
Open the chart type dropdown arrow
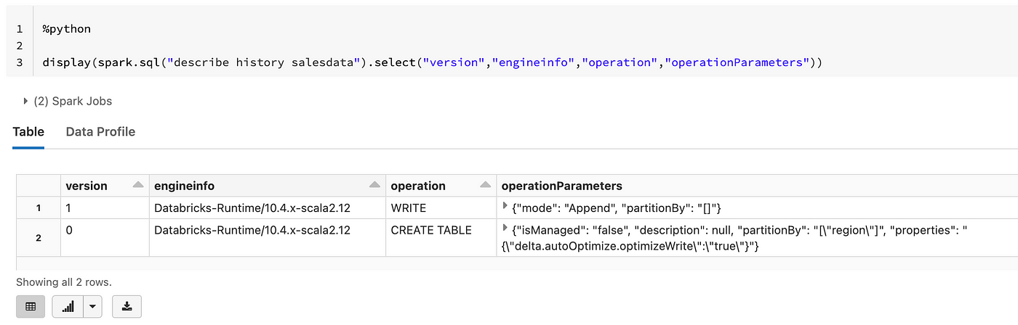pos(92,306)
